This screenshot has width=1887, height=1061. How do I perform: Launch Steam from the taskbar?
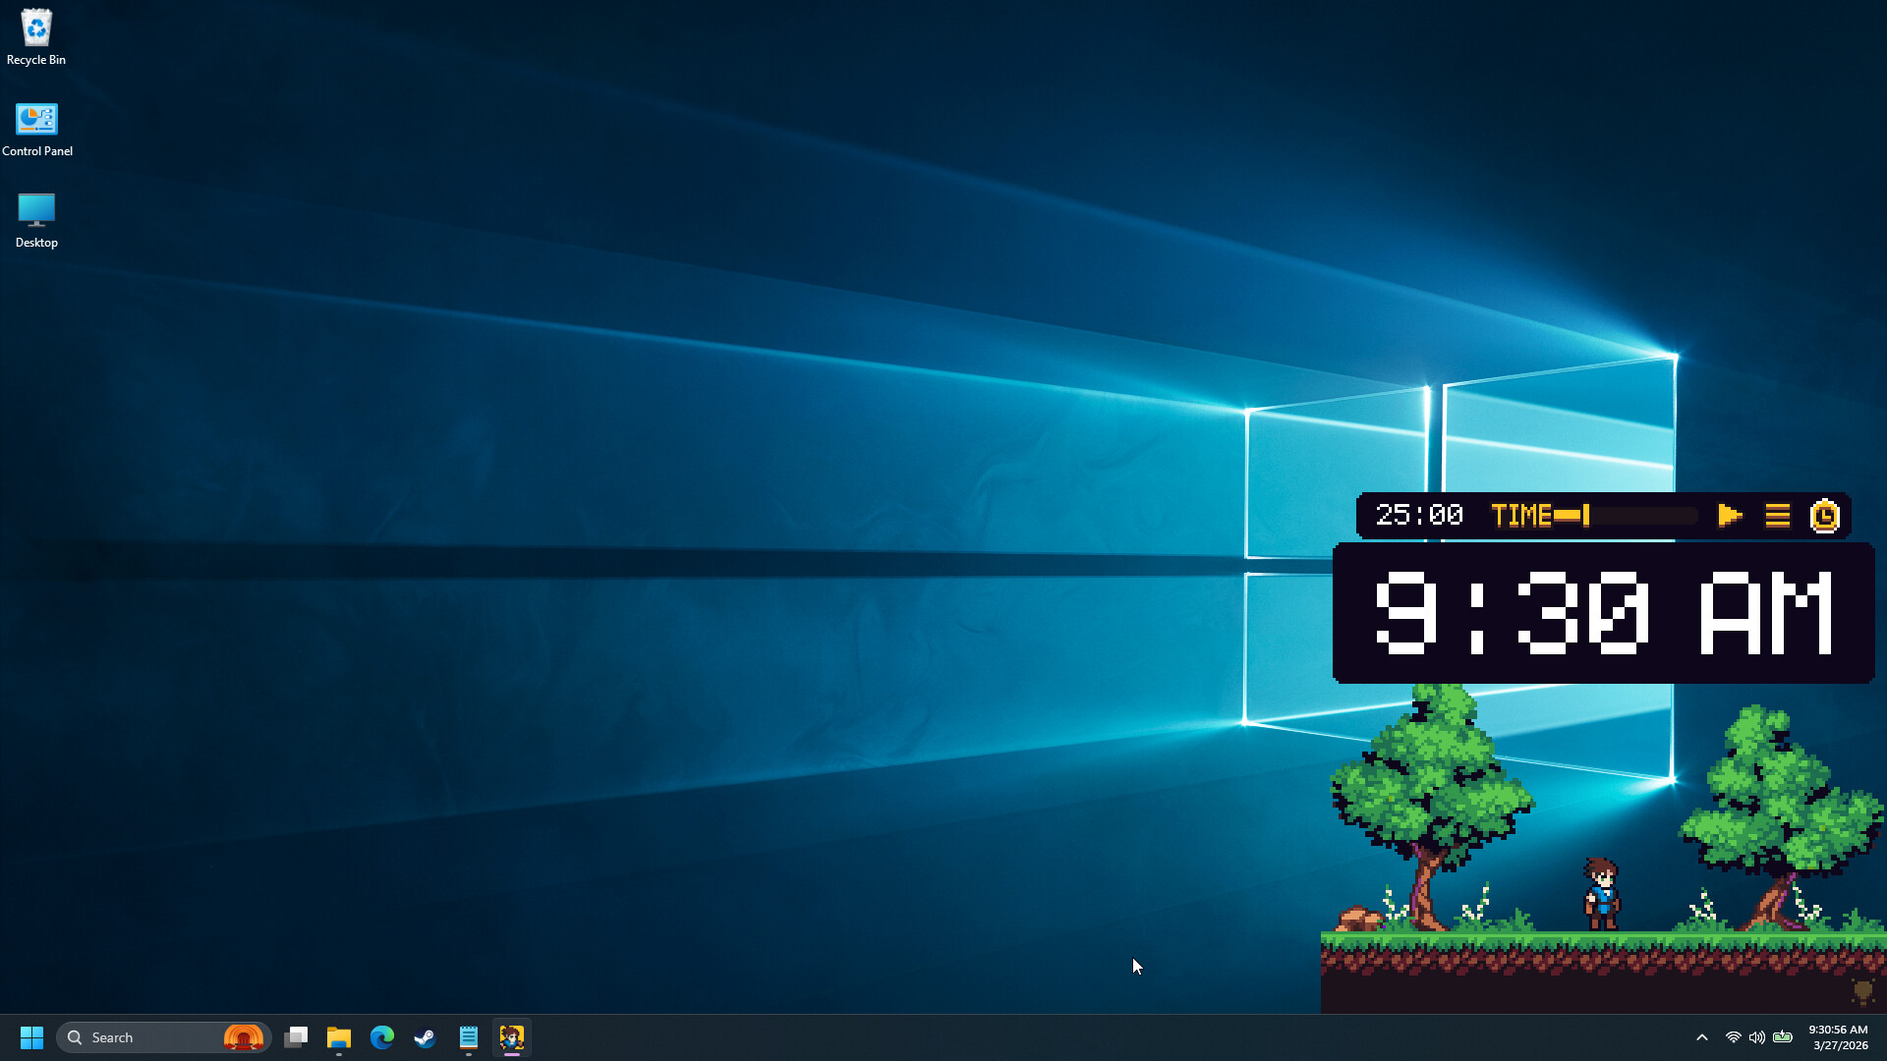pos(425,1037)
